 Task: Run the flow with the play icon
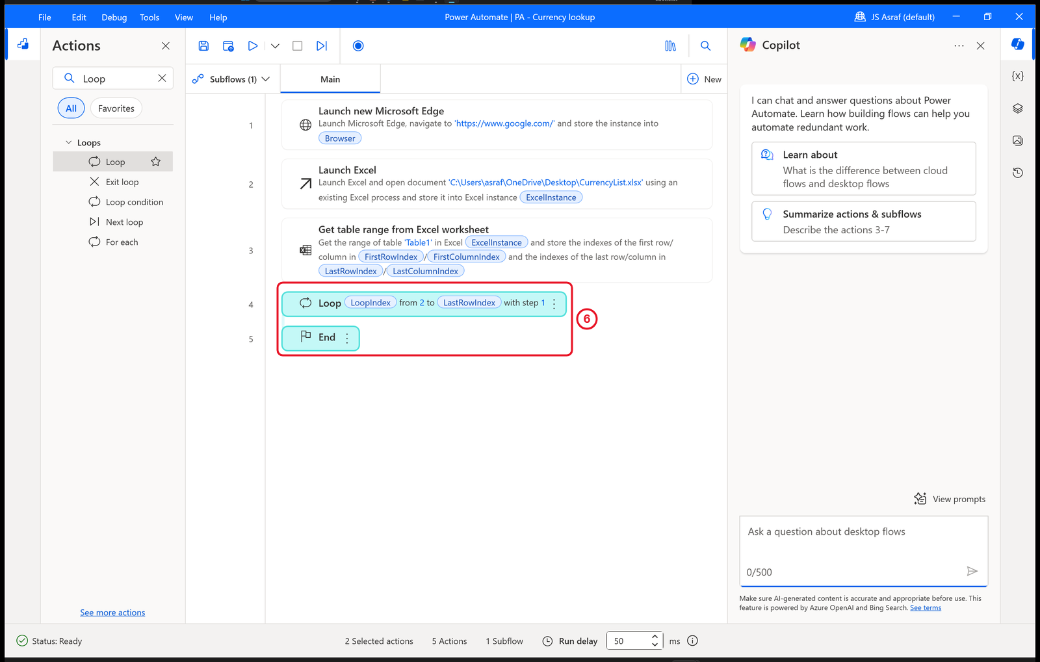point(253,46)
